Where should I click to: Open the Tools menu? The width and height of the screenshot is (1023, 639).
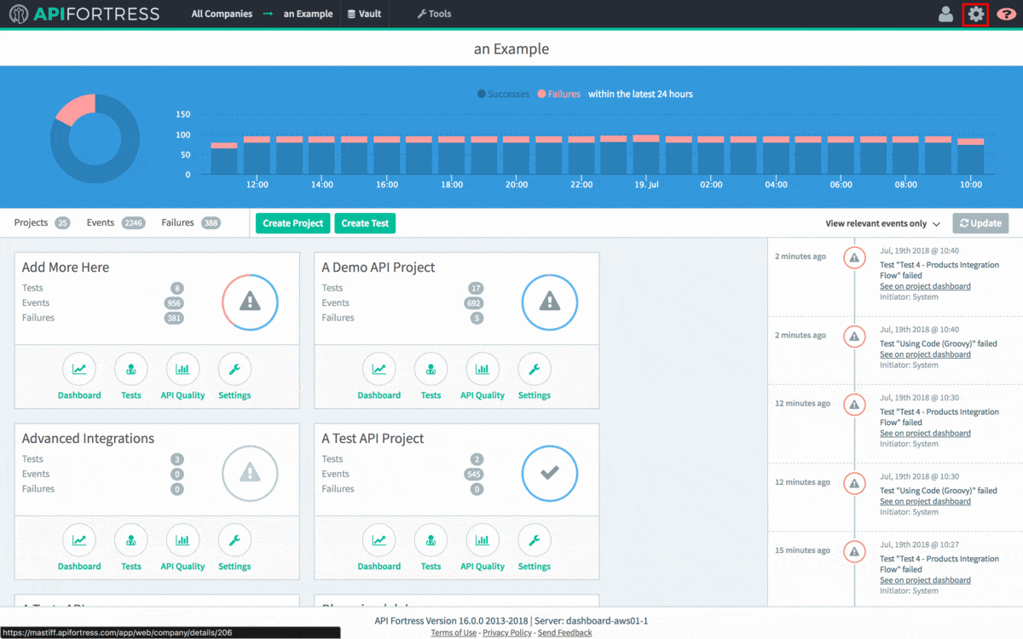click(x=434, y=14)
